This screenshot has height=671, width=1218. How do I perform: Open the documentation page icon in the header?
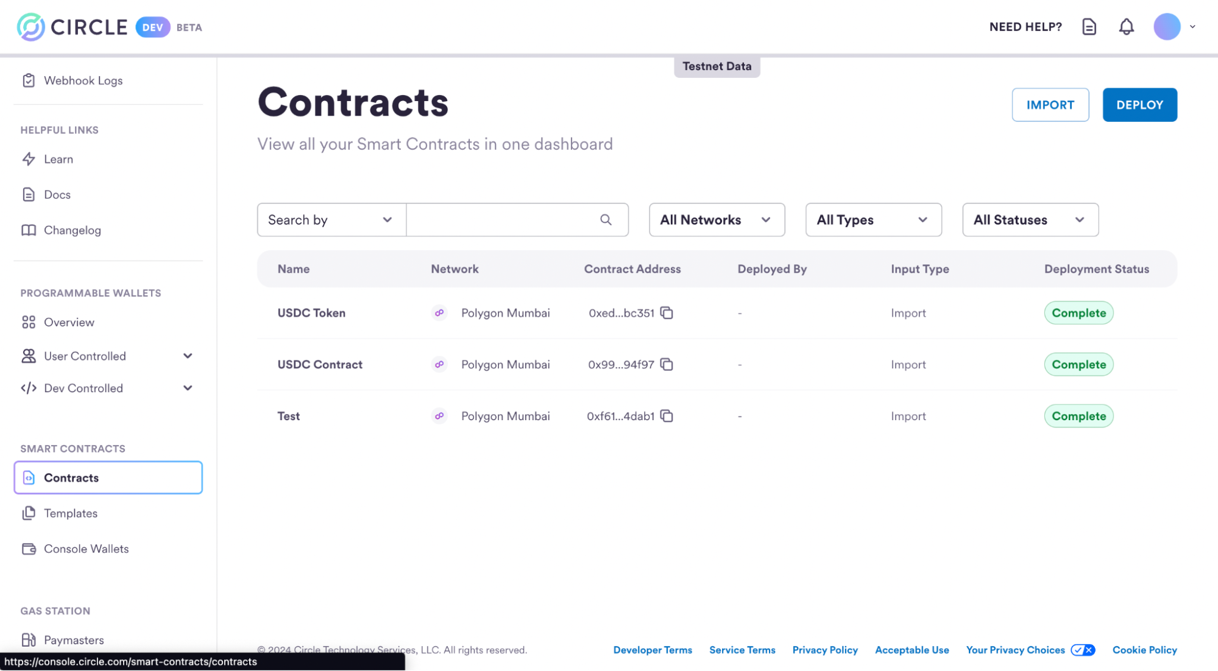point(1089,27)
